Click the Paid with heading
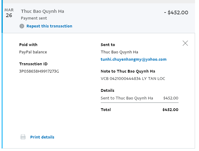Image resolution: width=199 pixels, height=151 pixels. click(28, 45)
